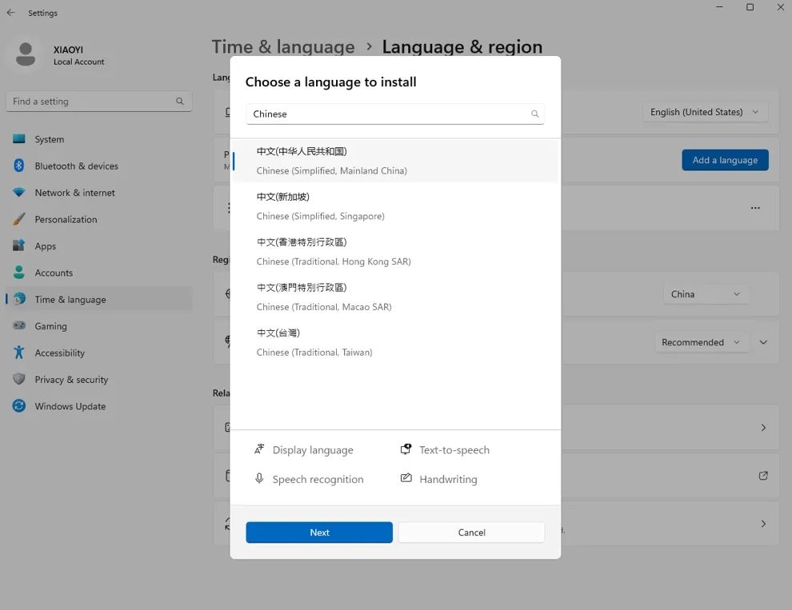Screen dimensions: 792x610
Task: Open Network & internet section
Action: click(98, 193)
